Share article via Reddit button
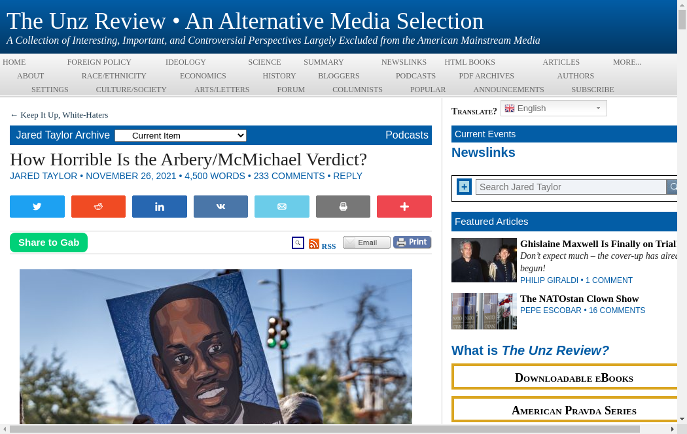Screen dimensions: 687x434 point(98,207)
